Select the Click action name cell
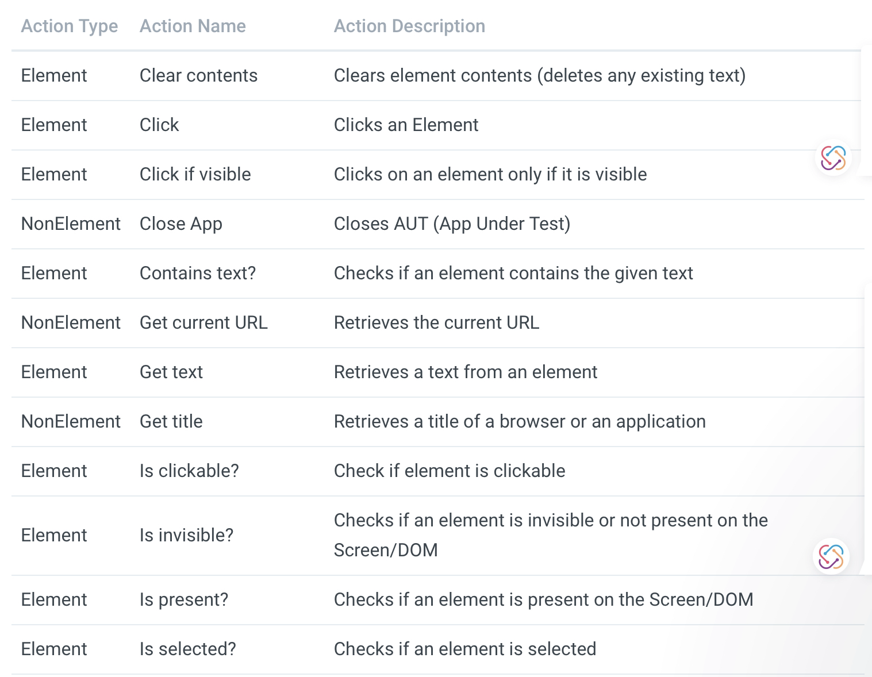 pos(159,125)
